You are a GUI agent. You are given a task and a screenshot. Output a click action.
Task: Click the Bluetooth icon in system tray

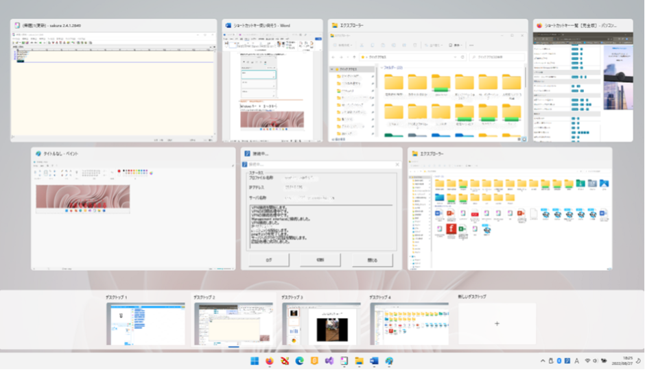[x=559, y=360]
